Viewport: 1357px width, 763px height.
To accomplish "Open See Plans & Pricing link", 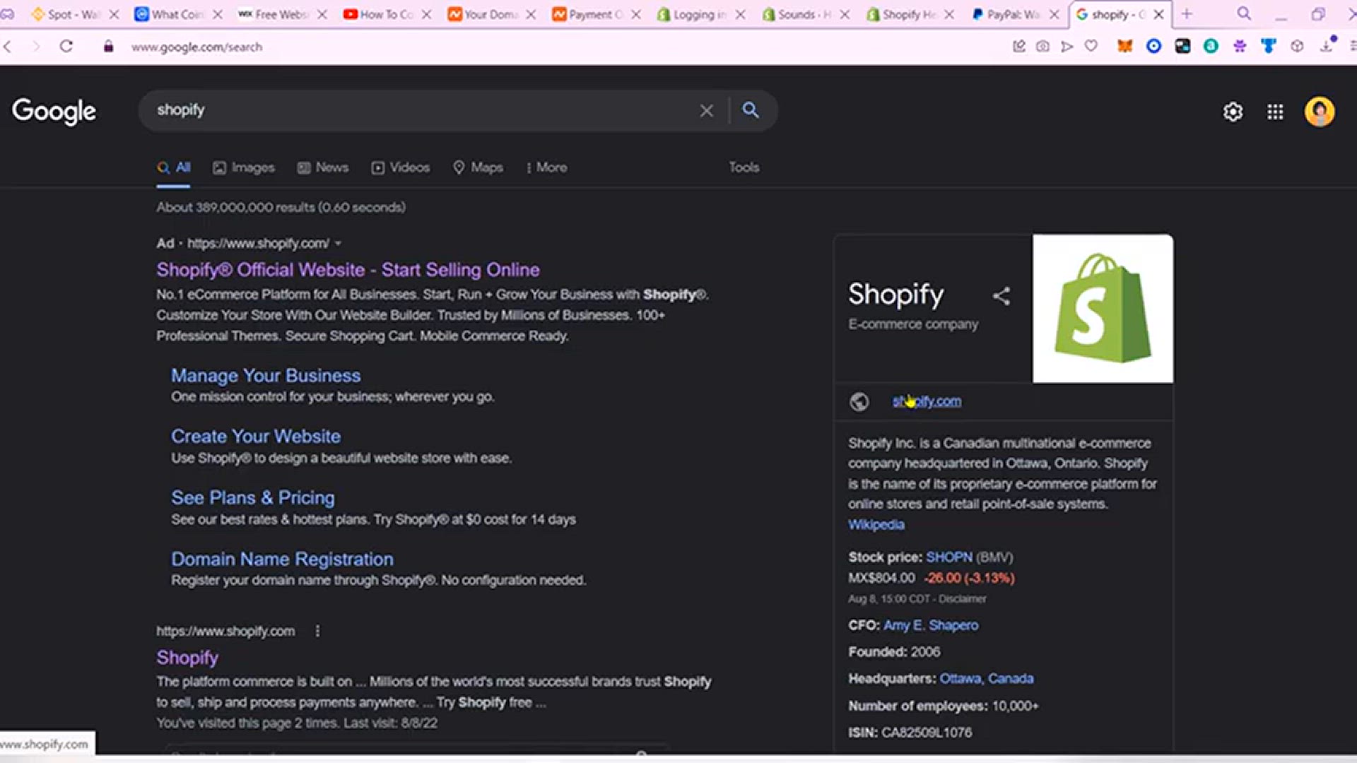I will tap(252, 497).
